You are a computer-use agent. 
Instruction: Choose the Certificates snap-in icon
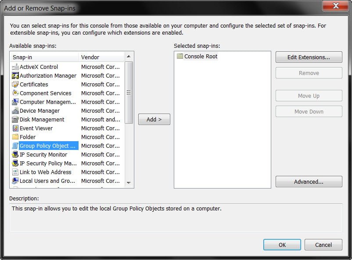tap(15, 84)
